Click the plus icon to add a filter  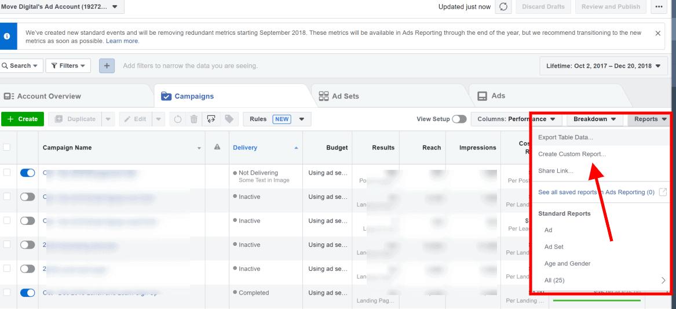(107, 66)
